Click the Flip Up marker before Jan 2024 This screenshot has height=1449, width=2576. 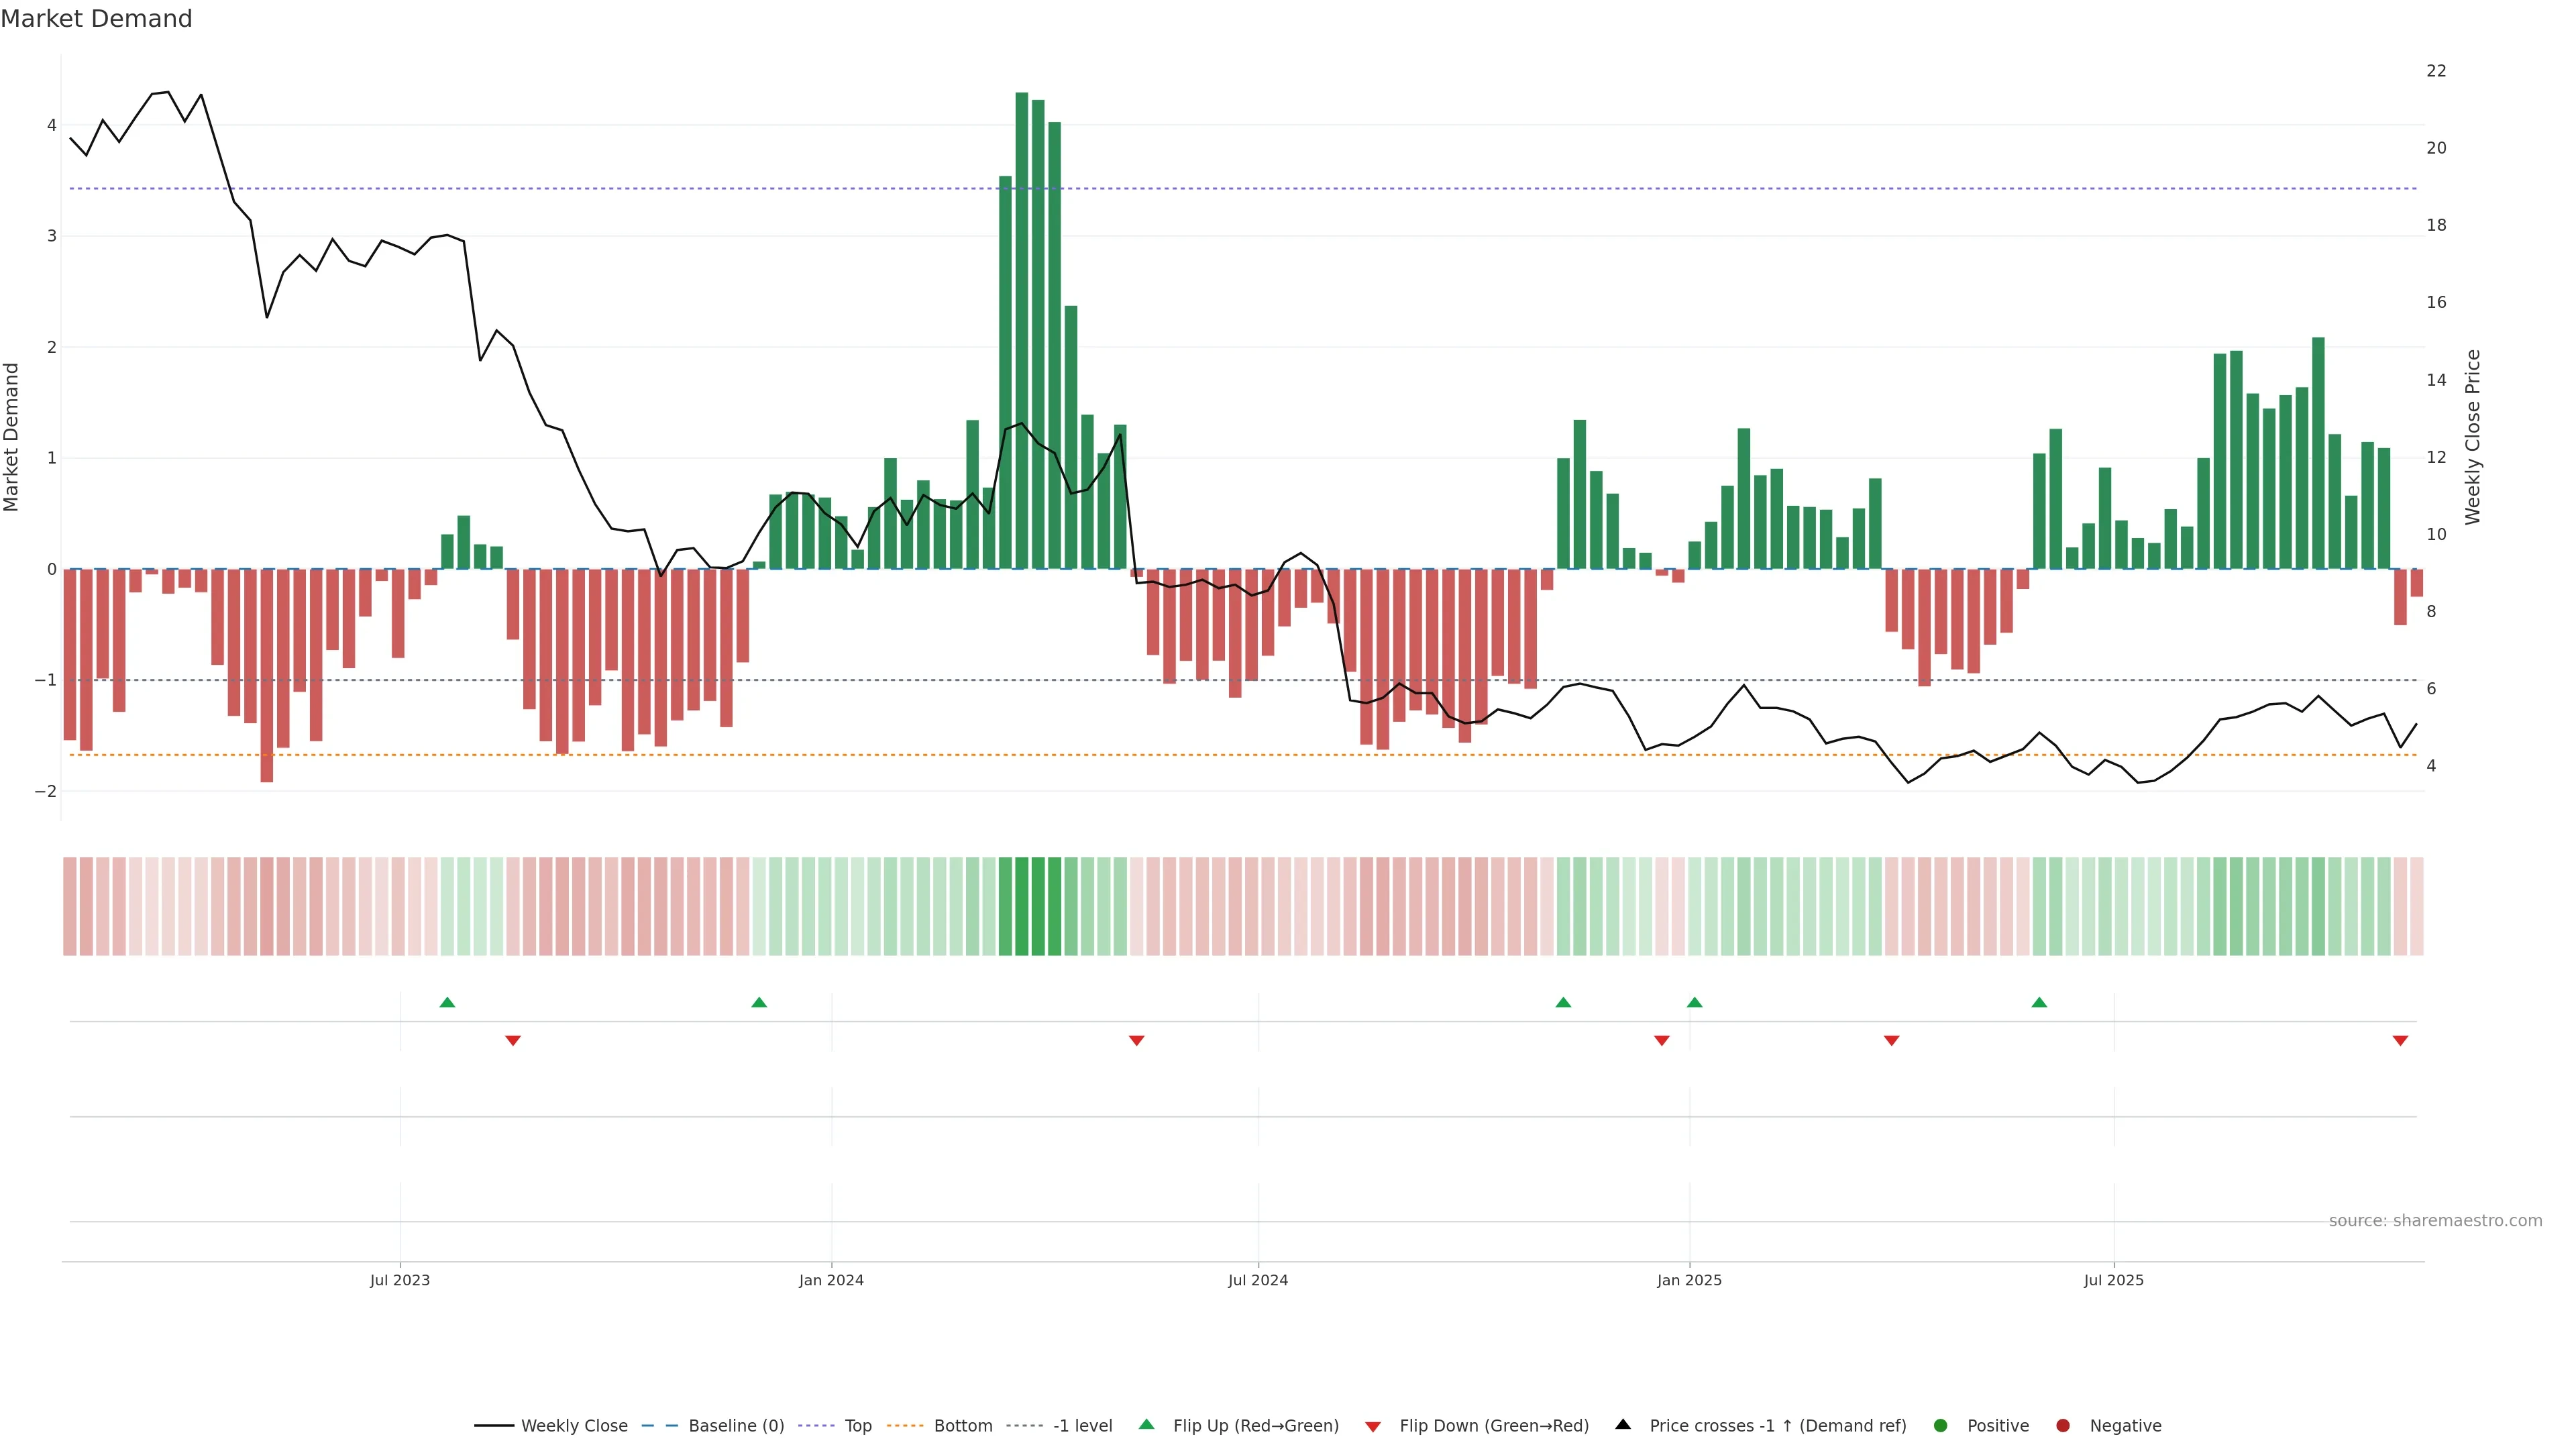[x=759, y=1002]
